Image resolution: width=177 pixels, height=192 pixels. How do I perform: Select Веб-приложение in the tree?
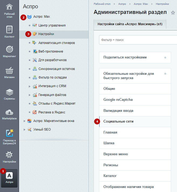(51, 51)
